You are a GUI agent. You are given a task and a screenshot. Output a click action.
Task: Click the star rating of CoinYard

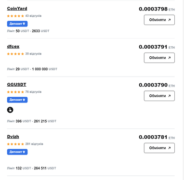(15, 16)
